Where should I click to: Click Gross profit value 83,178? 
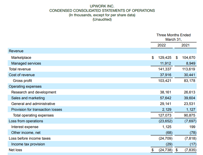click(x=190, y=81)
